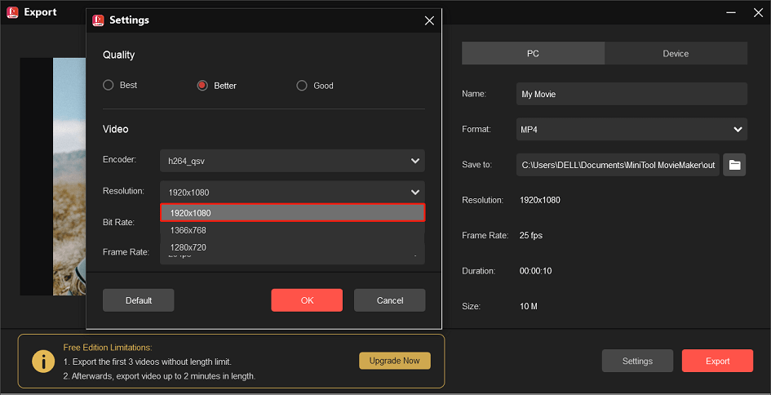Expand the Format MP4 dropdown

point(631,129)
